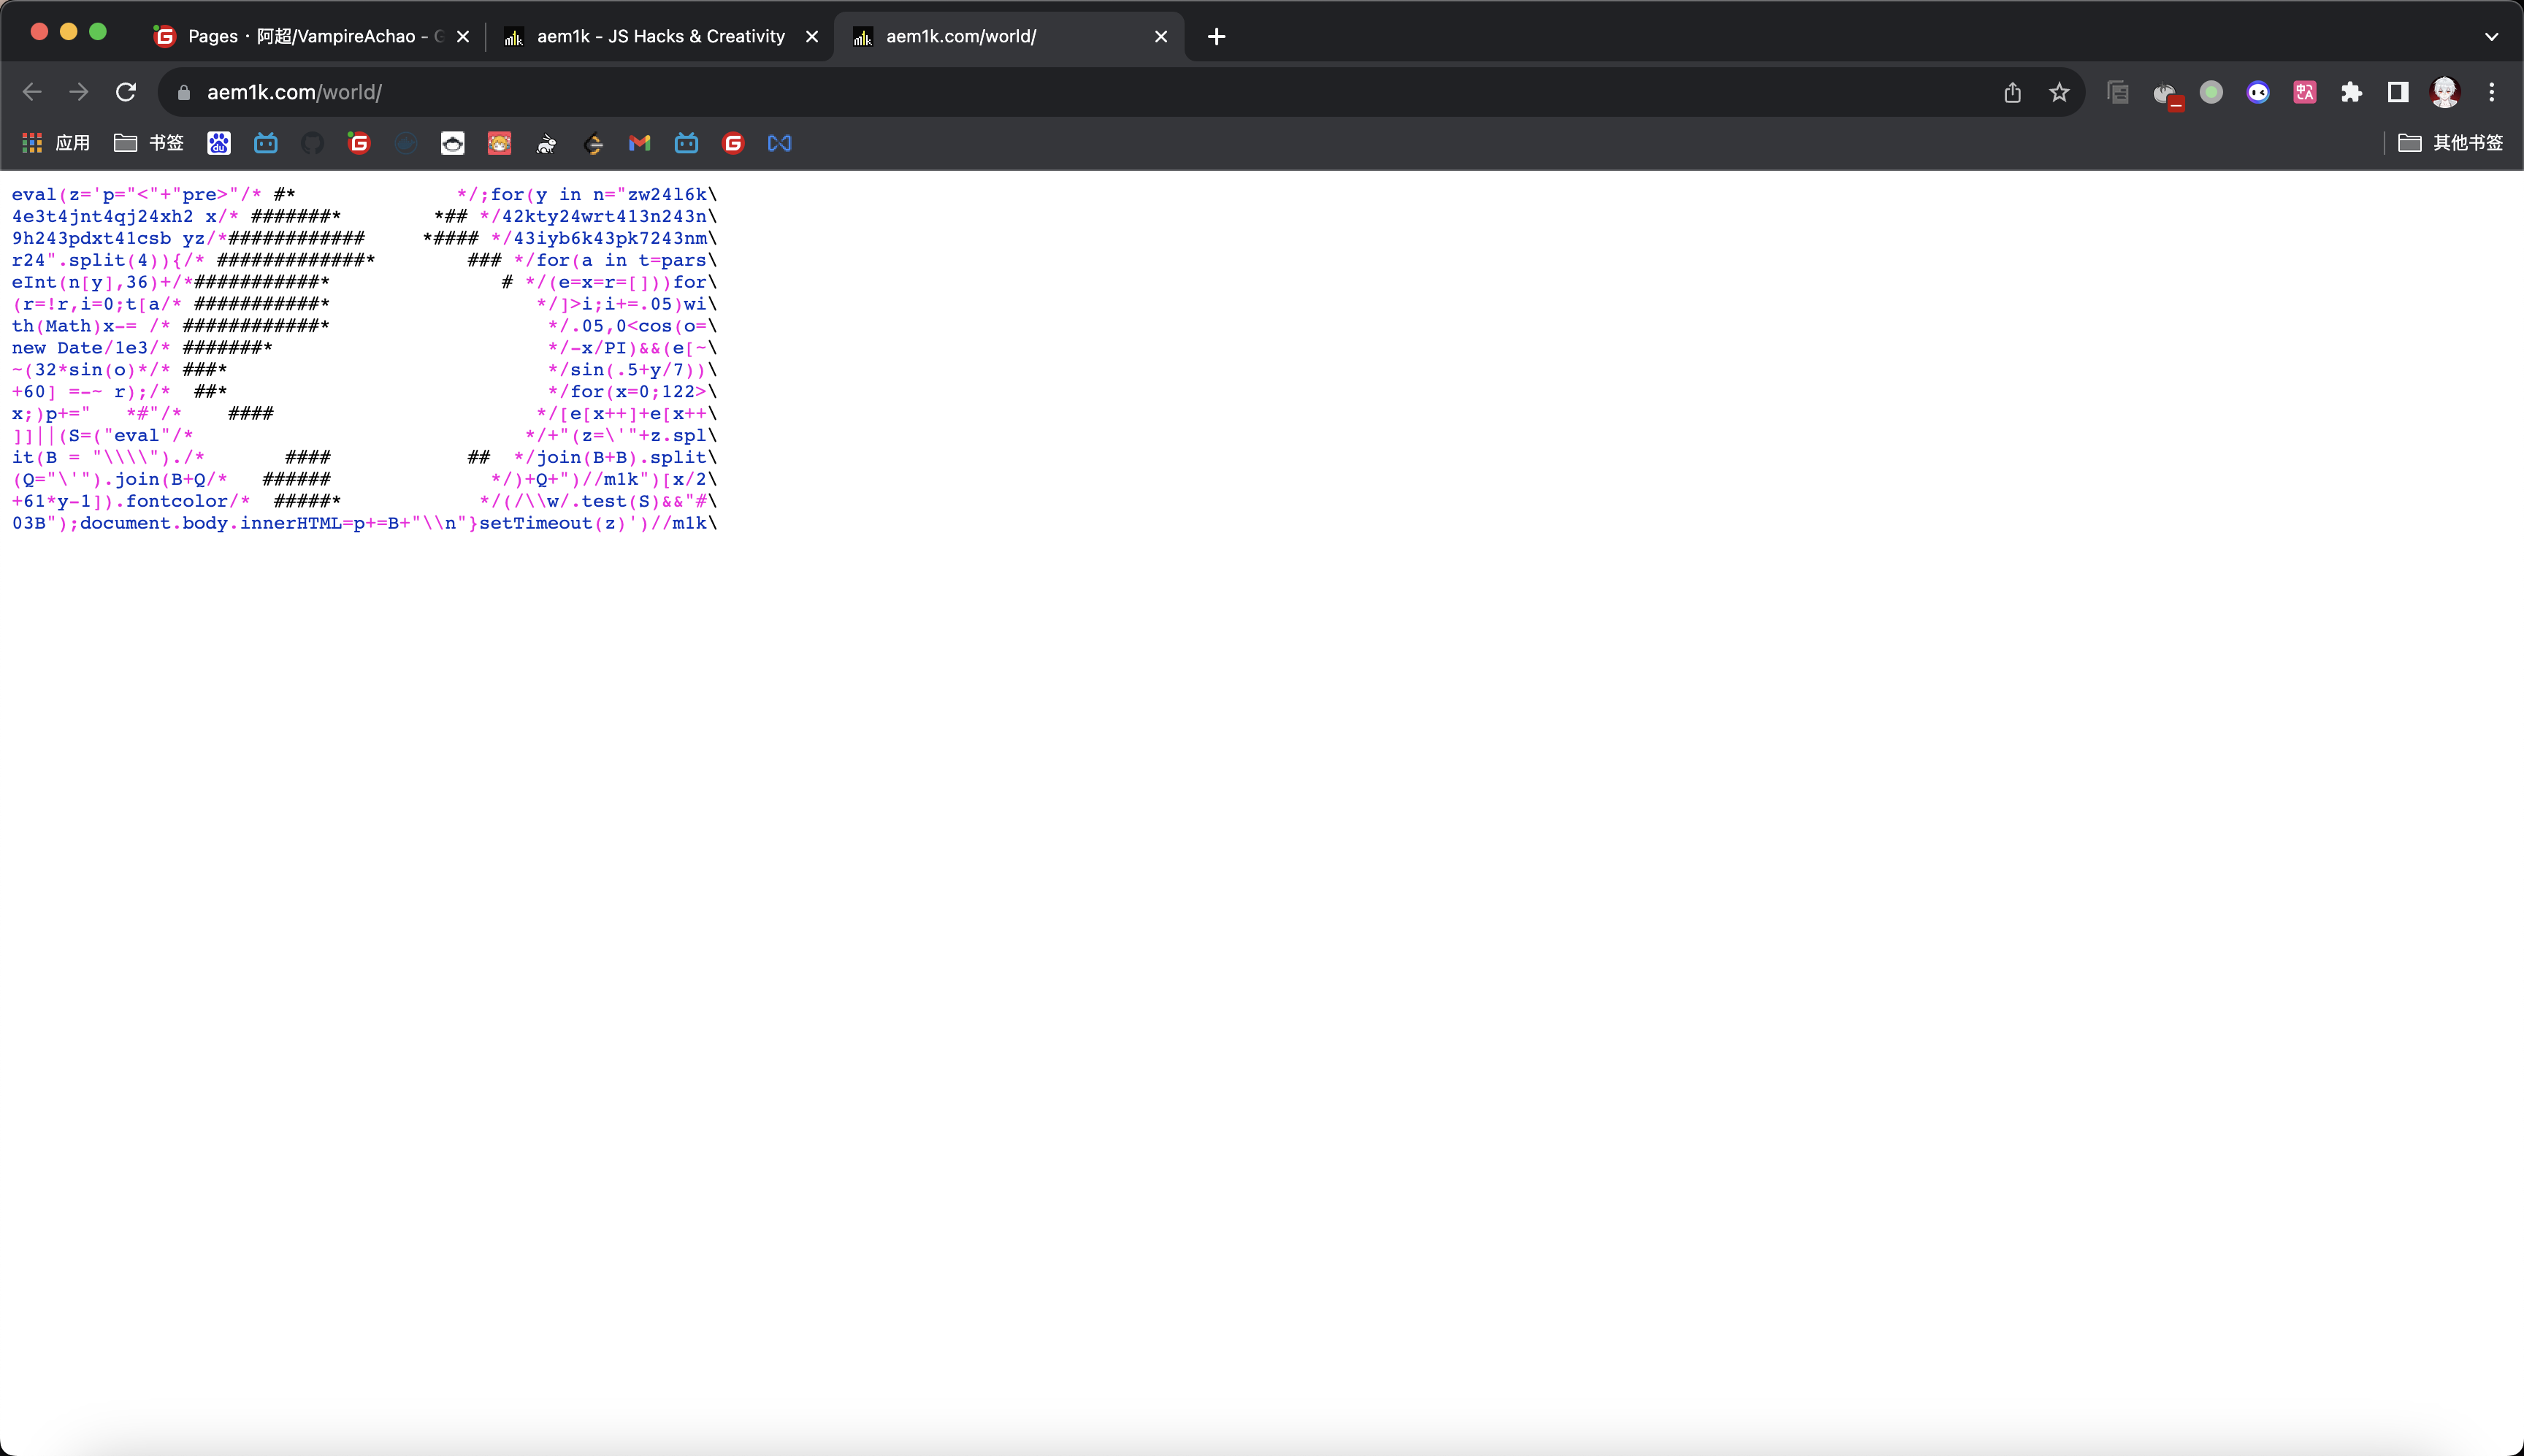
Task: Open the GitHub bookmark icon
Action: point(312,143)
